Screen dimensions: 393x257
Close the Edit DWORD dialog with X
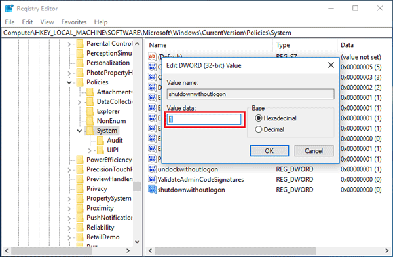click(x=331, y=65)
